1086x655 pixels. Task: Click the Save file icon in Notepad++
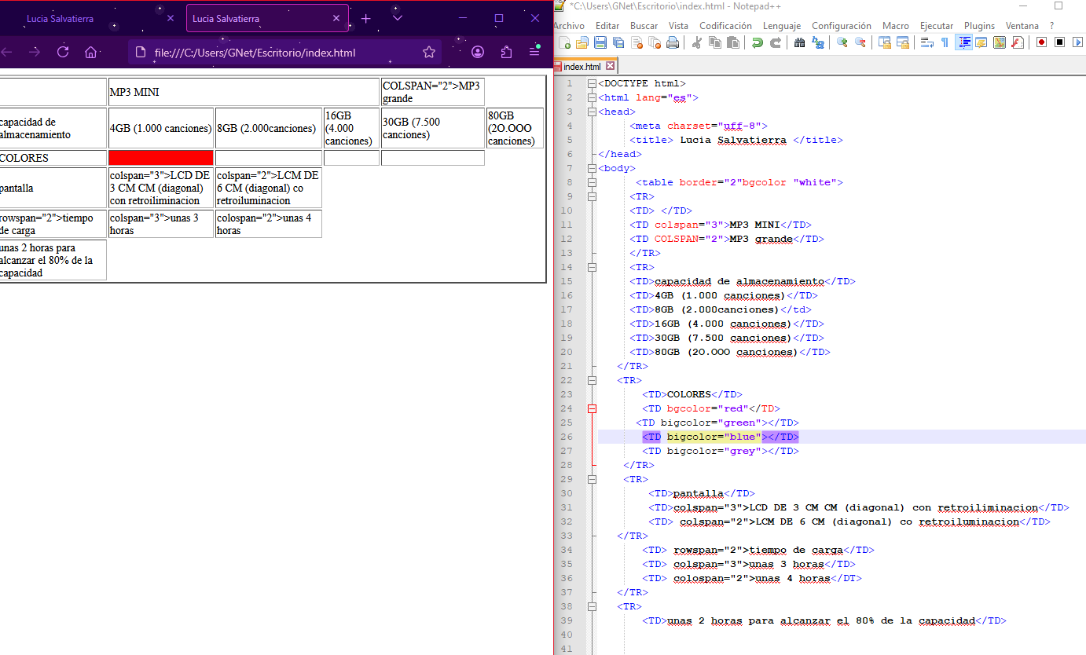pos(600,42)
